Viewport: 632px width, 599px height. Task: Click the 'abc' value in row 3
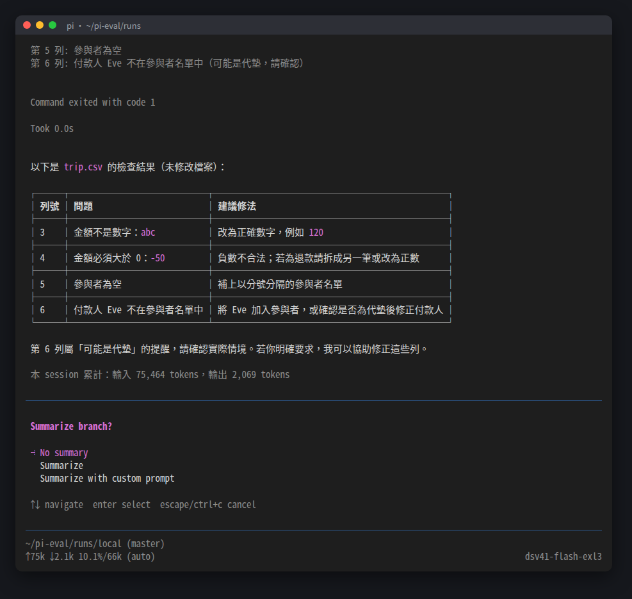point(148,233)
